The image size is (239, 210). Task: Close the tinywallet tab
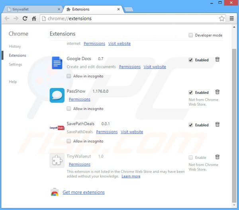pos(59,9)
